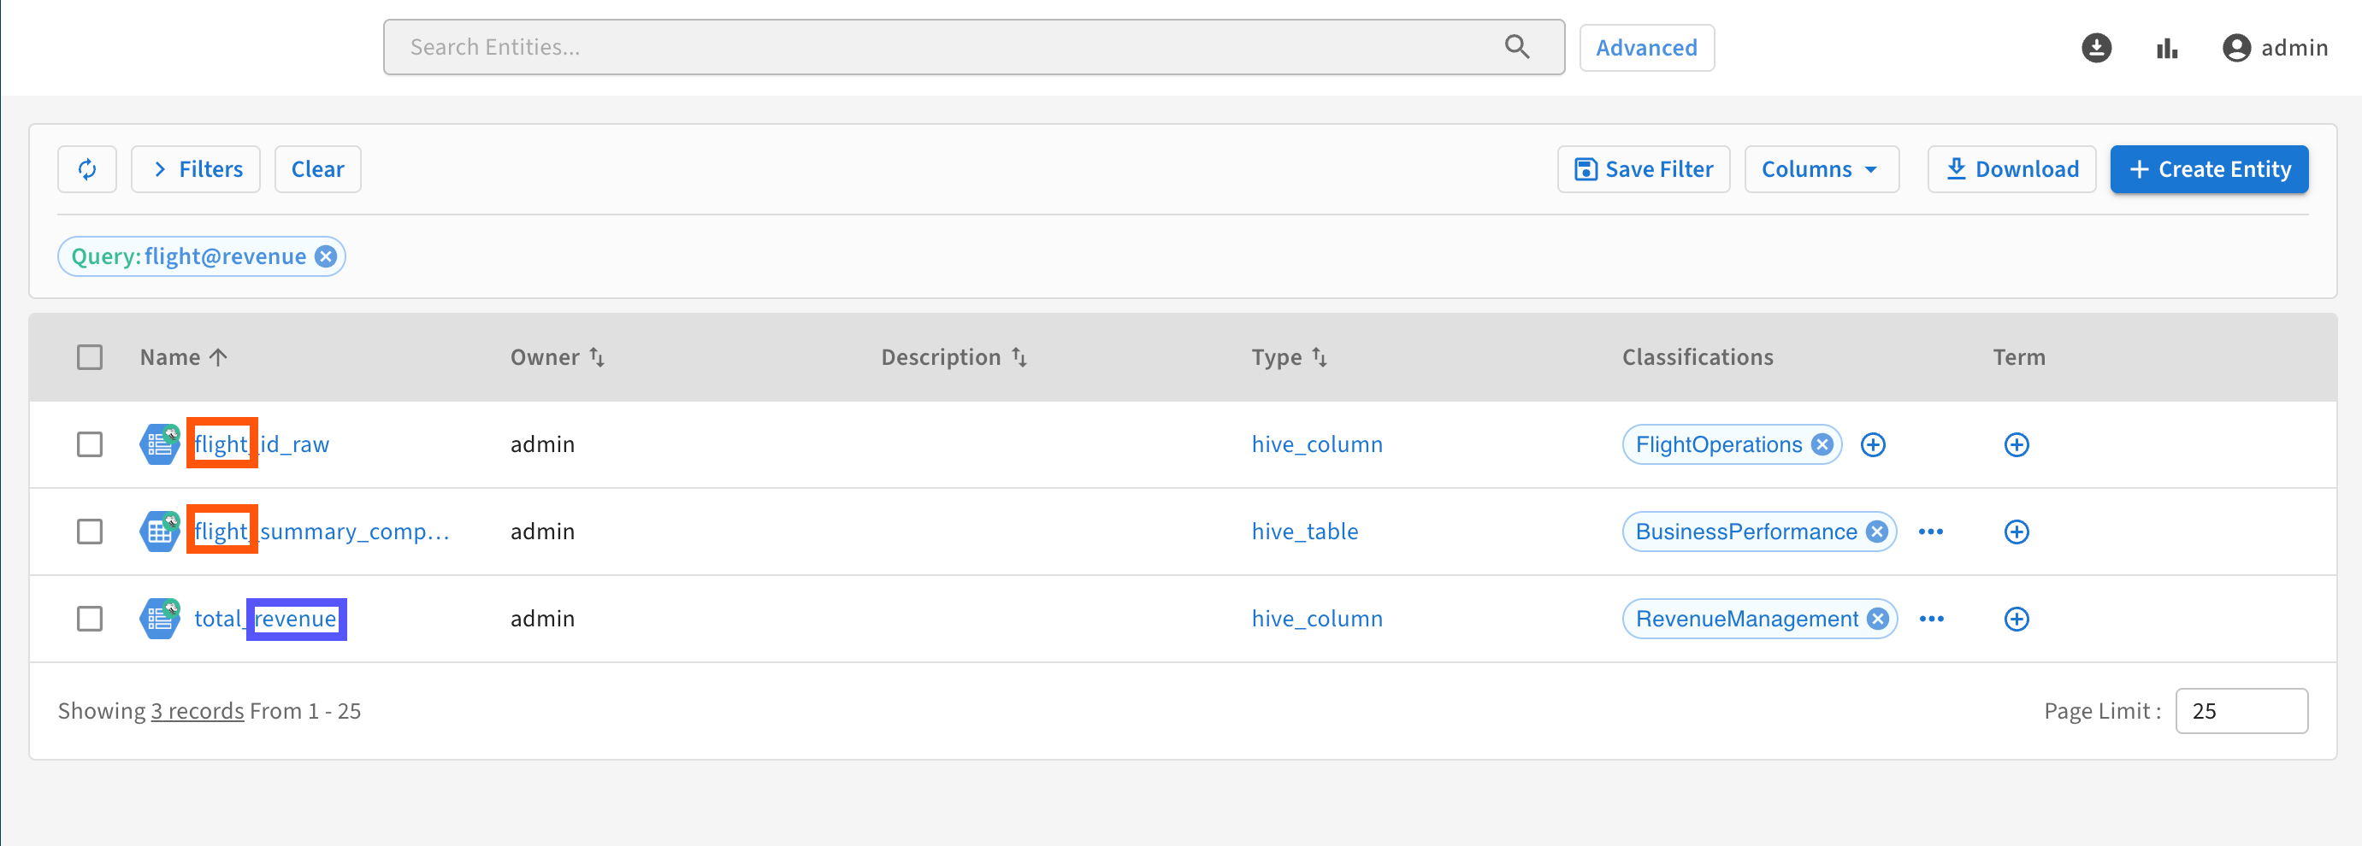Open the statistics bar chart icon
The height and width of the screenshot is (846, 2362).
[x=2167, y=48]
